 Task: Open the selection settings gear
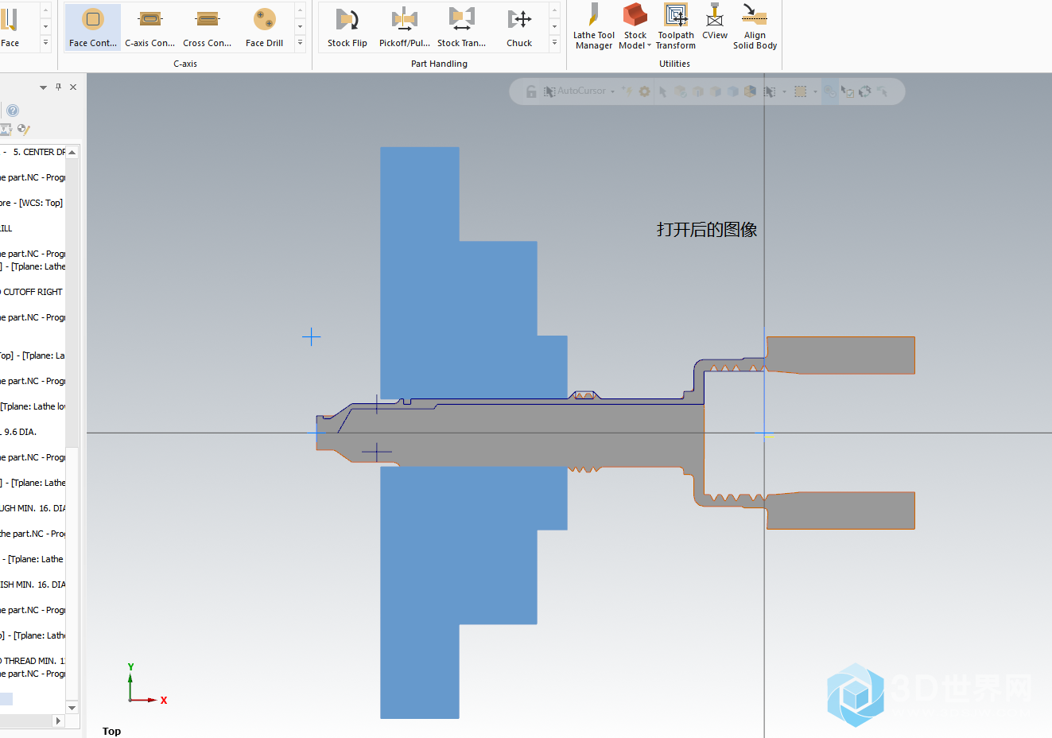point(645,91)
